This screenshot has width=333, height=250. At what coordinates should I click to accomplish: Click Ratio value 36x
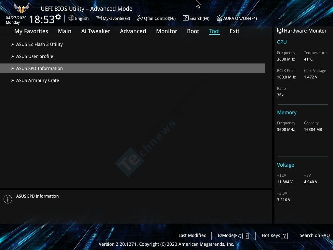click(280, 95)
